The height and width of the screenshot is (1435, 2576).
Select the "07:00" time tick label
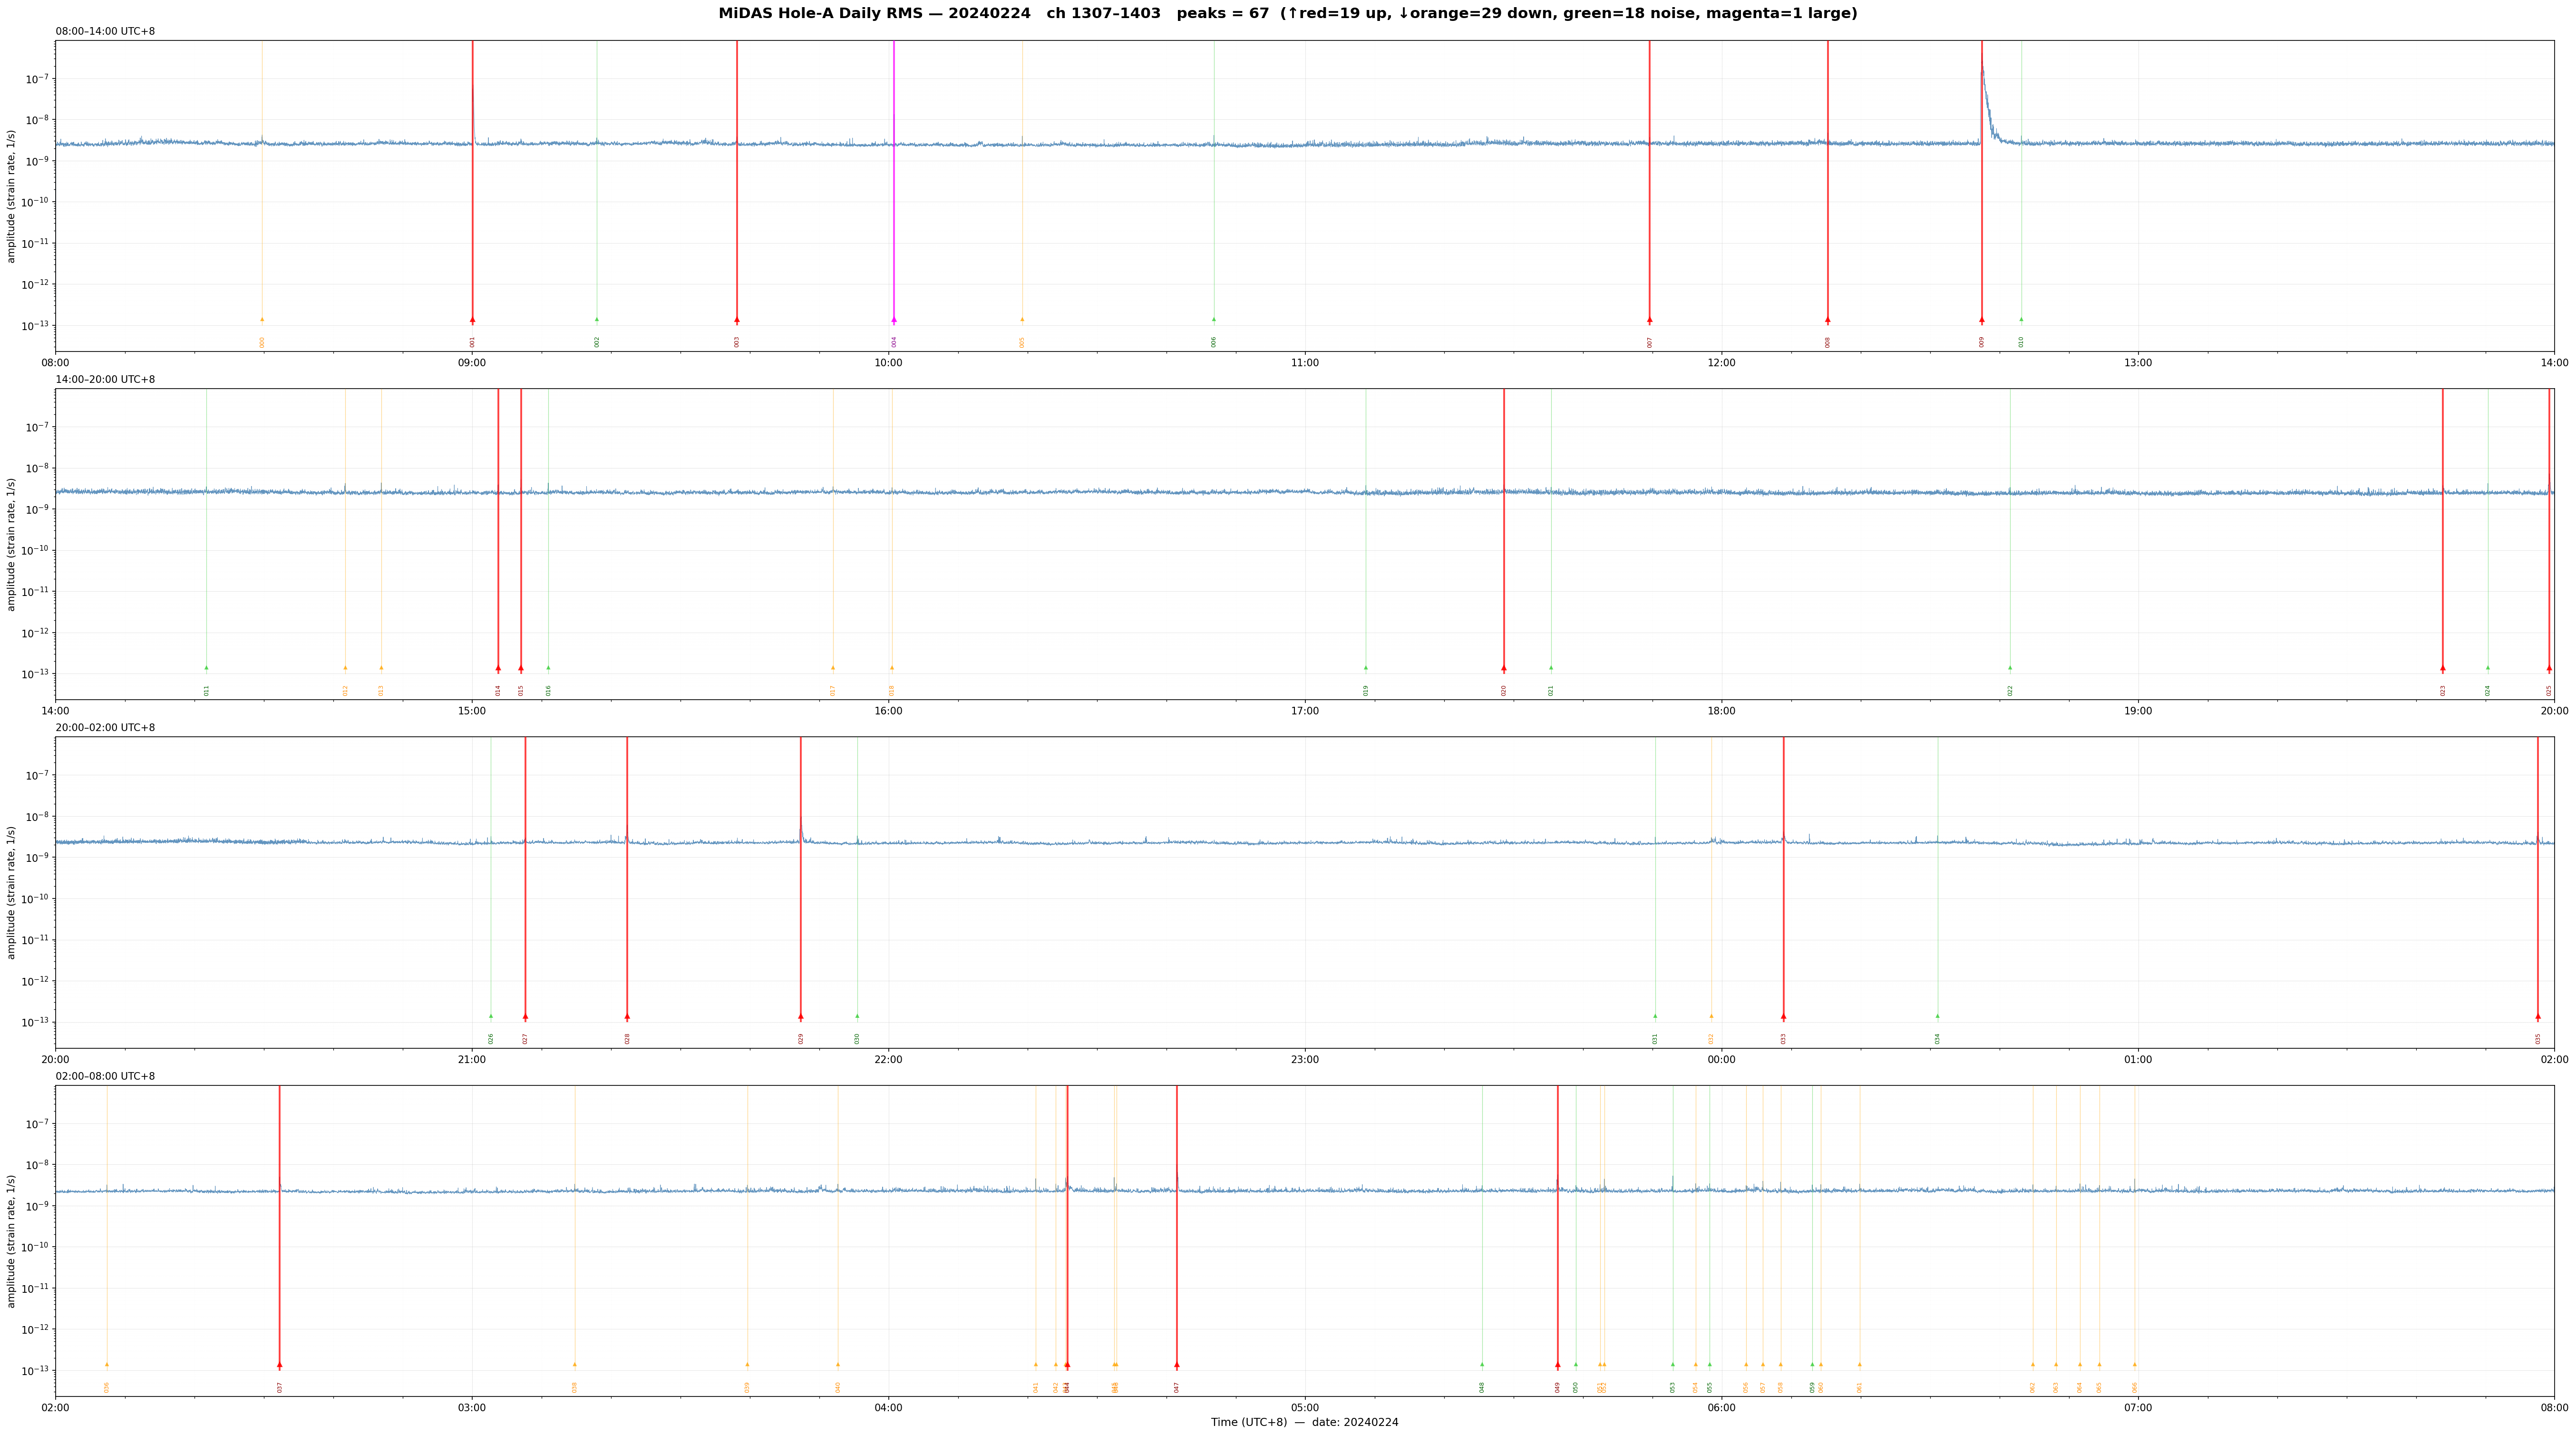[2138, 1408]
